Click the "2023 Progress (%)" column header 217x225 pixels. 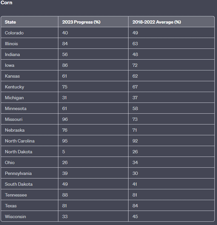click(x=81, y=22)
